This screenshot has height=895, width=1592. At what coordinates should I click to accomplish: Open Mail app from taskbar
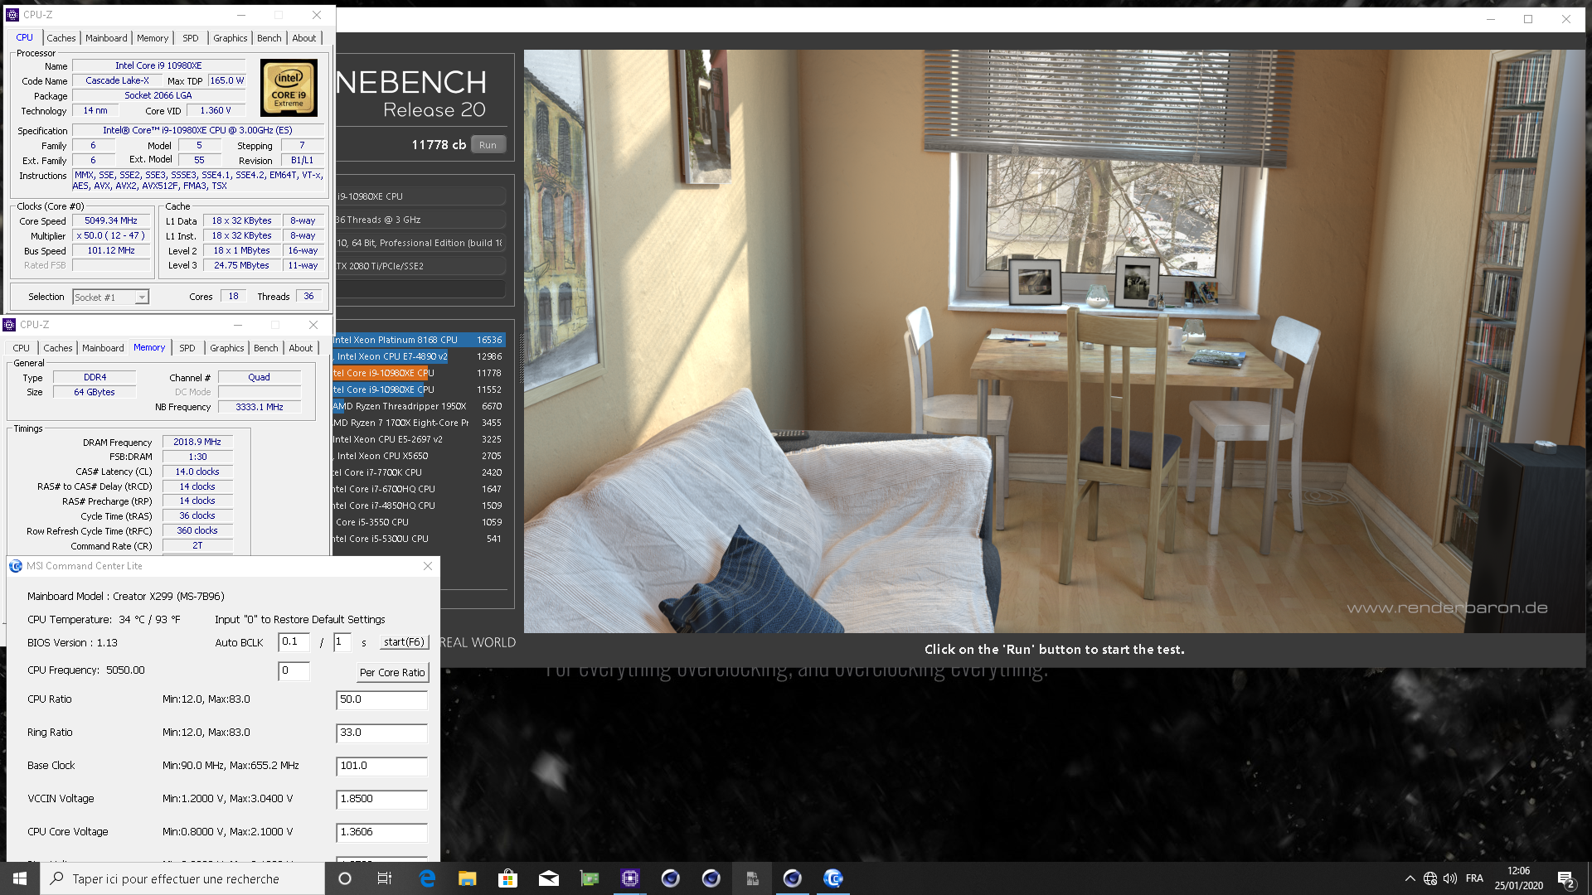[x=549, y=878]
